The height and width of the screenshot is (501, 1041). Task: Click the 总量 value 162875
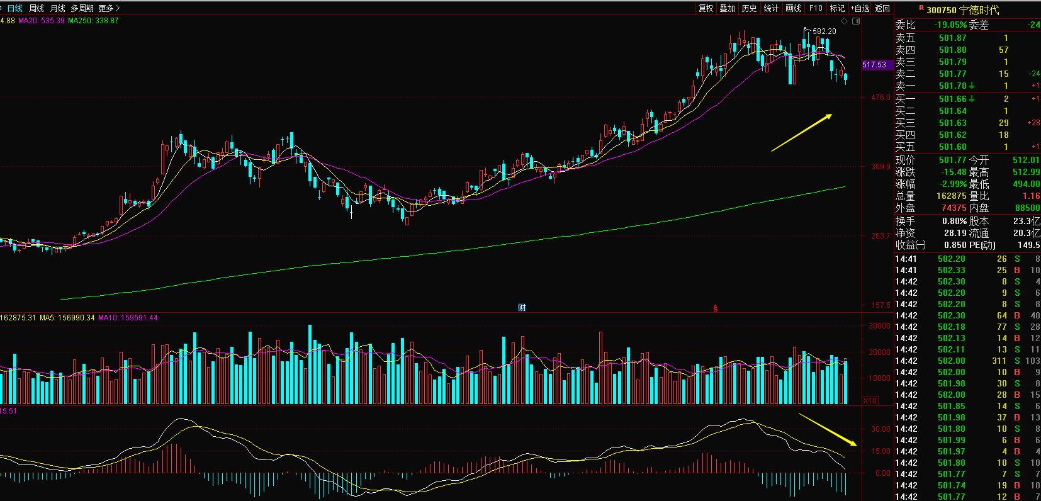(x=952, y=196)
